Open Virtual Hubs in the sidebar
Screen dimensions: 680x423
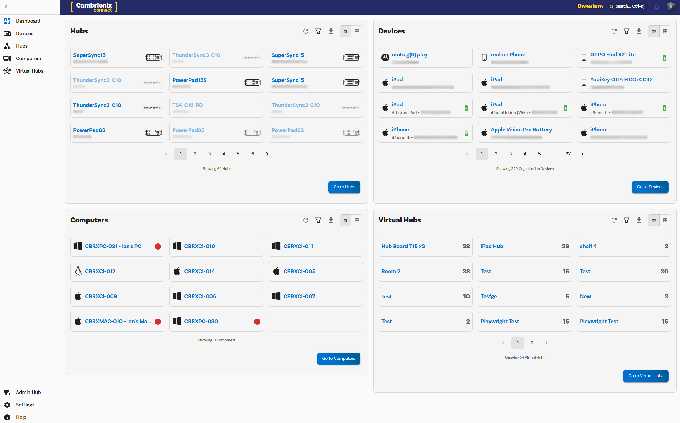click(x=29, y=71)
